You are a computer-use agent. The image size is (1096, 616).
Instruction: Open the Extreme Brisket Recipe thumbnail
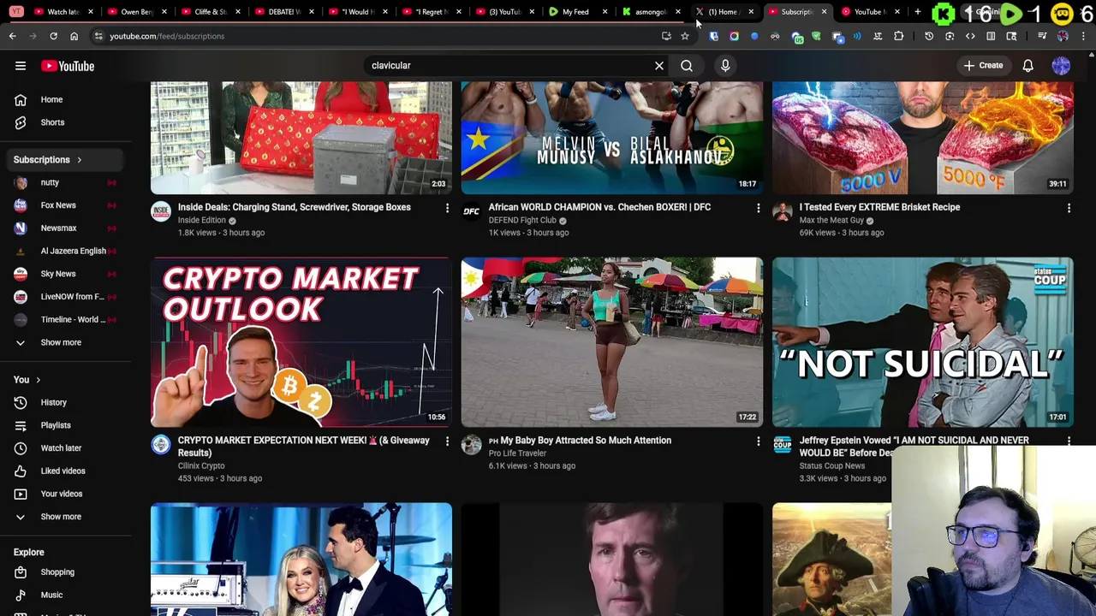pos(923,137)
